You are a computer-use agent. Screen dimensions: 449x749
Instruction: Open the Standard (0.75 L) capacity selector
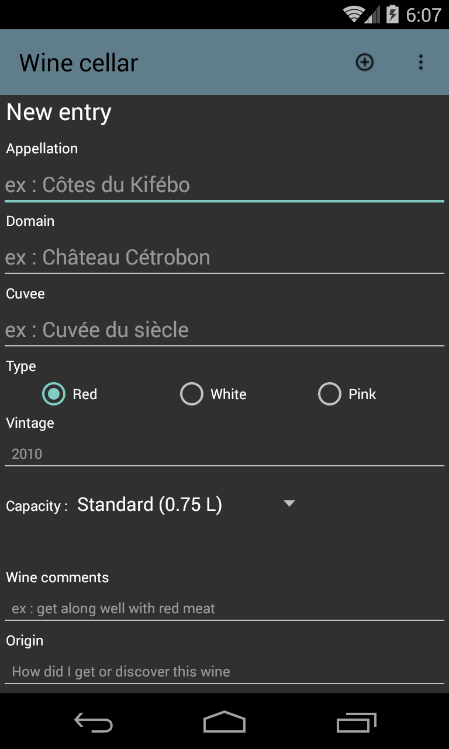[150, 504]
